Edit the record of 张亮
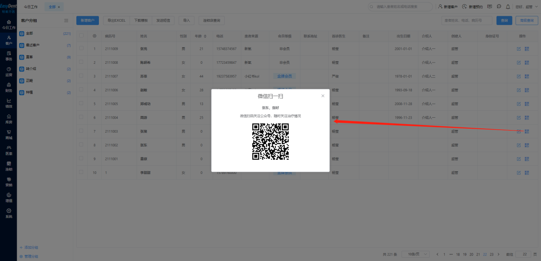 tap(519, 49)
